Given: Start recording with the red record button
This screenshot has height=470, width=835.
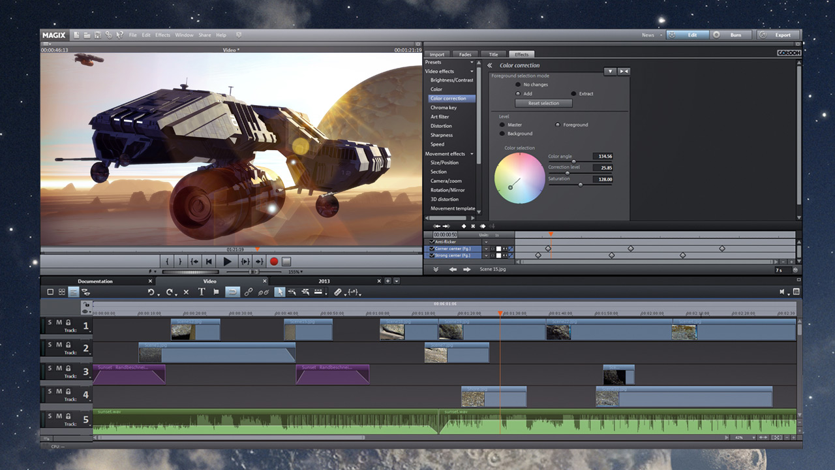Looking at the screenshot, I should point(274,261).
